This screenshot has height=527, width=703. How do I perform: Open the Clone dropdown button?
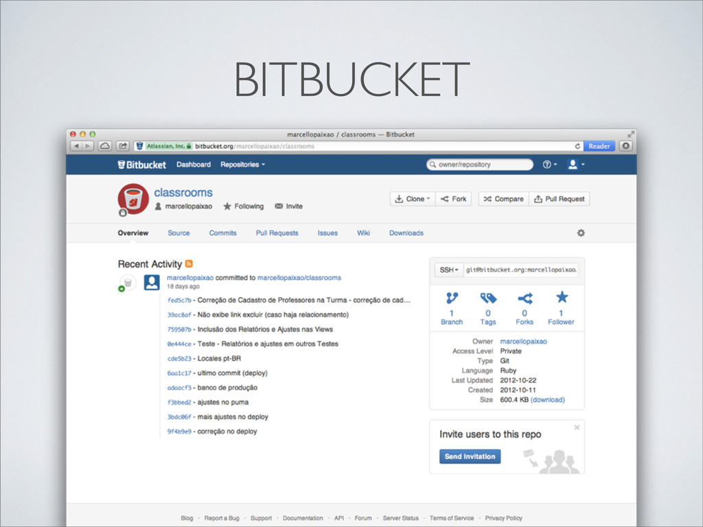tap(413, 199)
